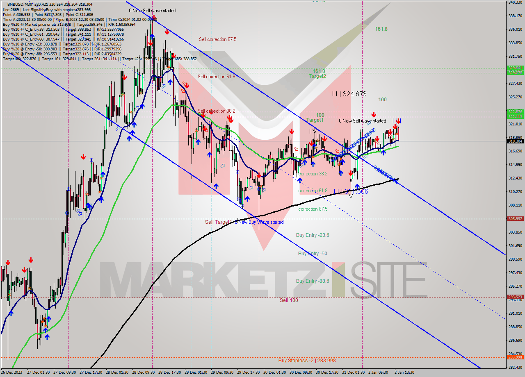Viewport: 525px width, 377px height.
Task: Click the 'Buy Entry -88.6' label
Action: 313,281
